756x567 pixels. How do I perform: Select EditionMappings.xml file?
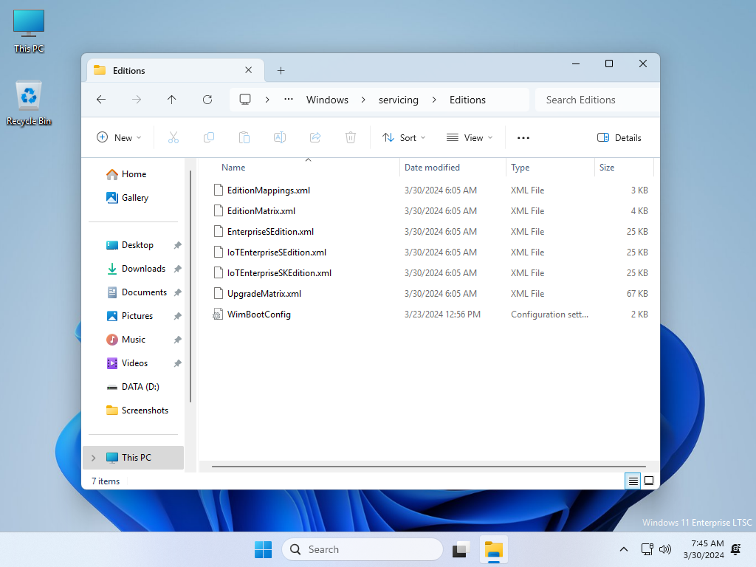click(269, 190)
